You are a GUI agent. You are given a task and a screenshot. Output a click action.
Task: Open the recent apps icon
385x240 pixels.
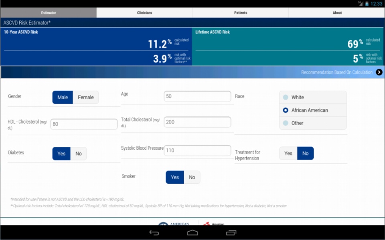[231, 233]
